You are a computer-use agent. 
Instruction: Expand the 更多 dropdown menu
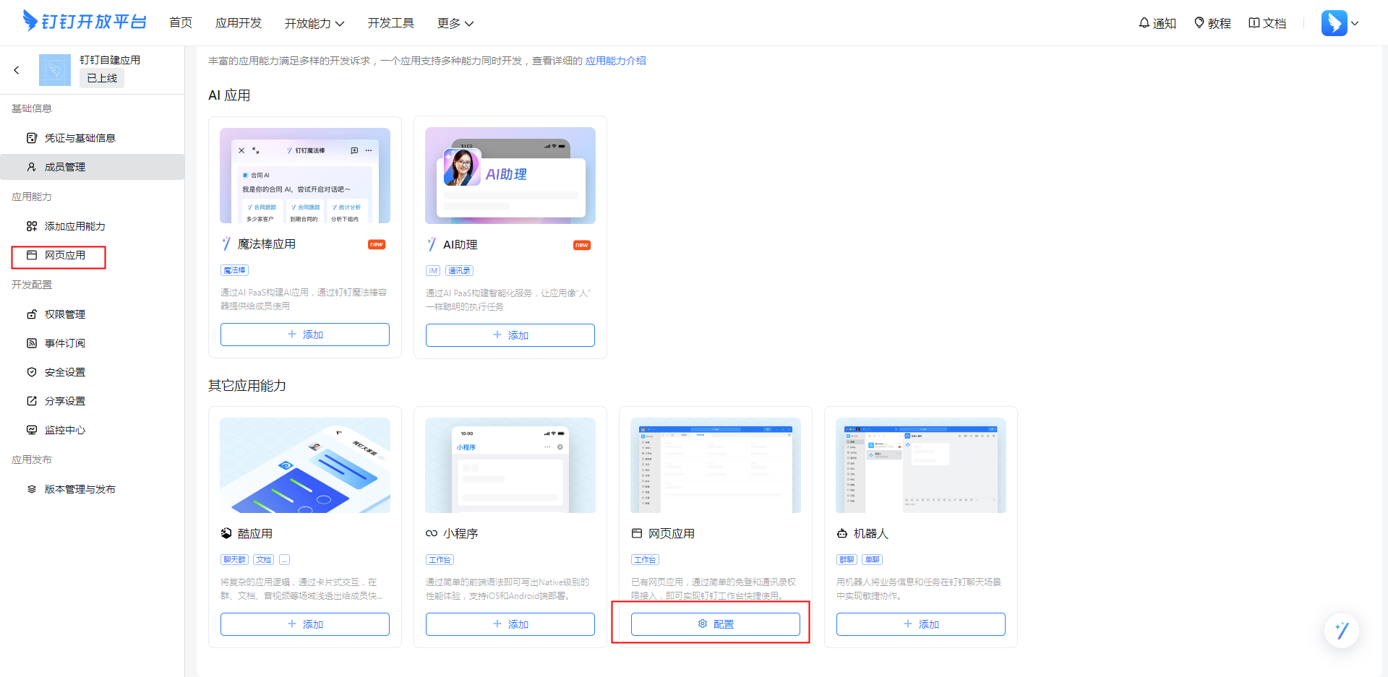pos(455,23)
